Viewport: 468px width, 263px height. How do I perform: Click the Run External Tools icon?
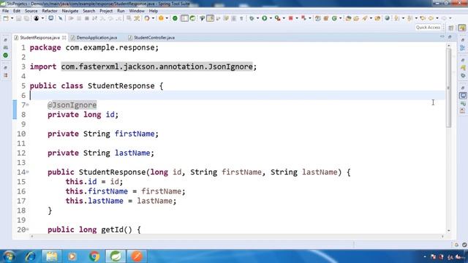[278, 18]
